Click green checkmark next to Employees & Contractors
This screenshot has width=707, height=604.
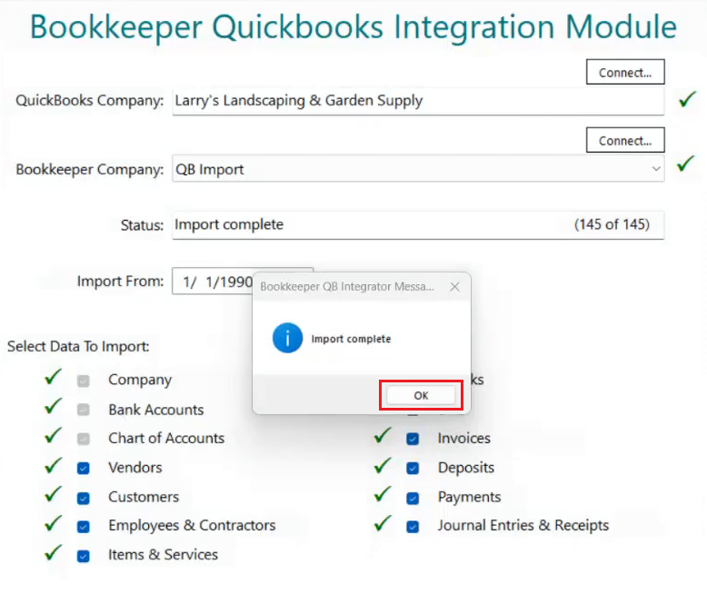(53, 523)
